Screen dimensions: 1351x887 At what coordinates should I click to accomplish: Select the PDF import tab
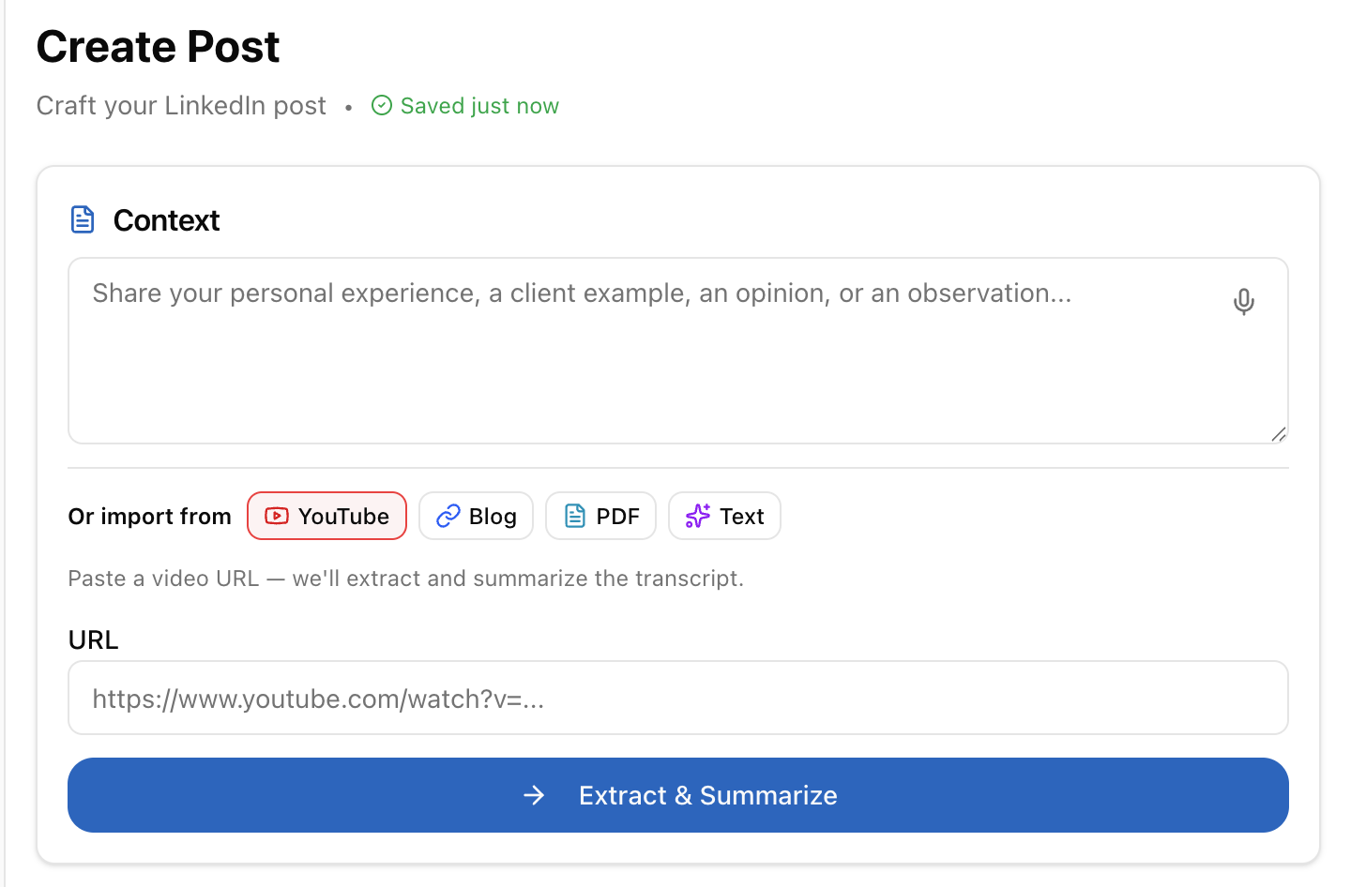(600, 516)
